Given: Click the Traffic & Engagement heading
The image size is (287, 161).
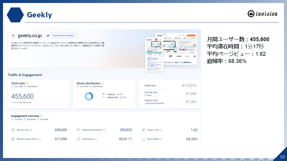Looking at the screenshot, I should coord(25,75).
